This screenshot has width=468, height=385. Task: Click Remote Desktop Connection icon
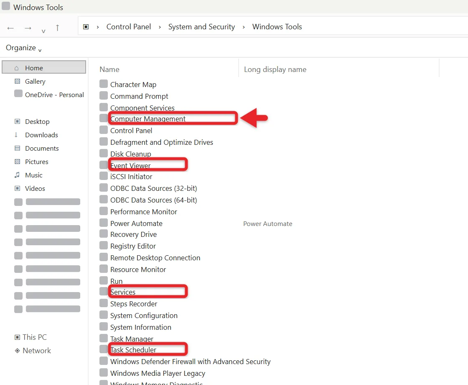(104, 257)
